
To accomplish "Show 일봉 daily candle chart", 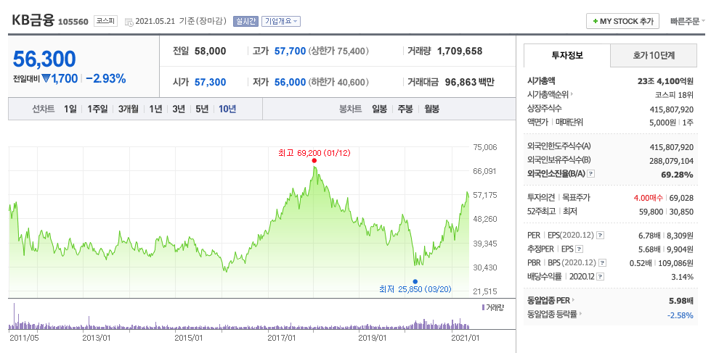I will [x=379, y=109].
